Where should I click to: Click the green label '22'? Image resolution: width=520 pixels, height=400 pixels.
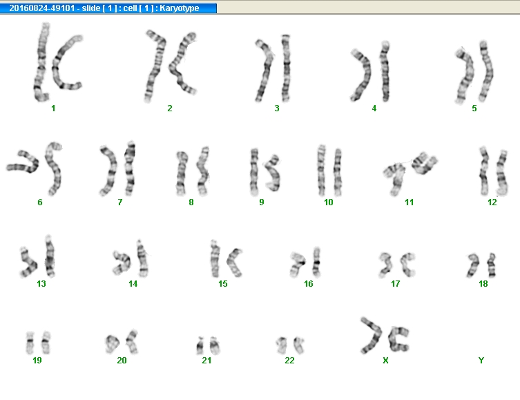289,360
